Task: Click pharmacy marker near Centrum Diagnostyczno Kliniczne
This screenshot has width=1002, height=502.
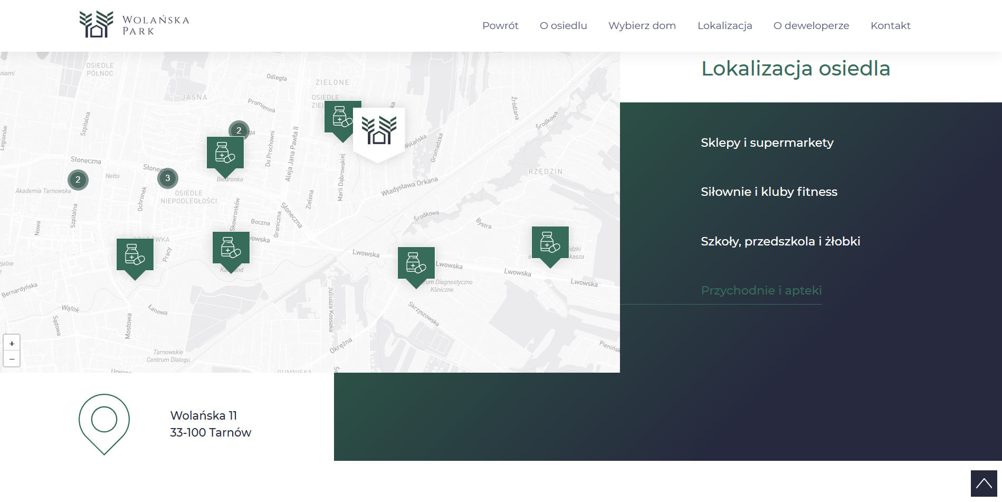Action: click(x=416, y=267)
